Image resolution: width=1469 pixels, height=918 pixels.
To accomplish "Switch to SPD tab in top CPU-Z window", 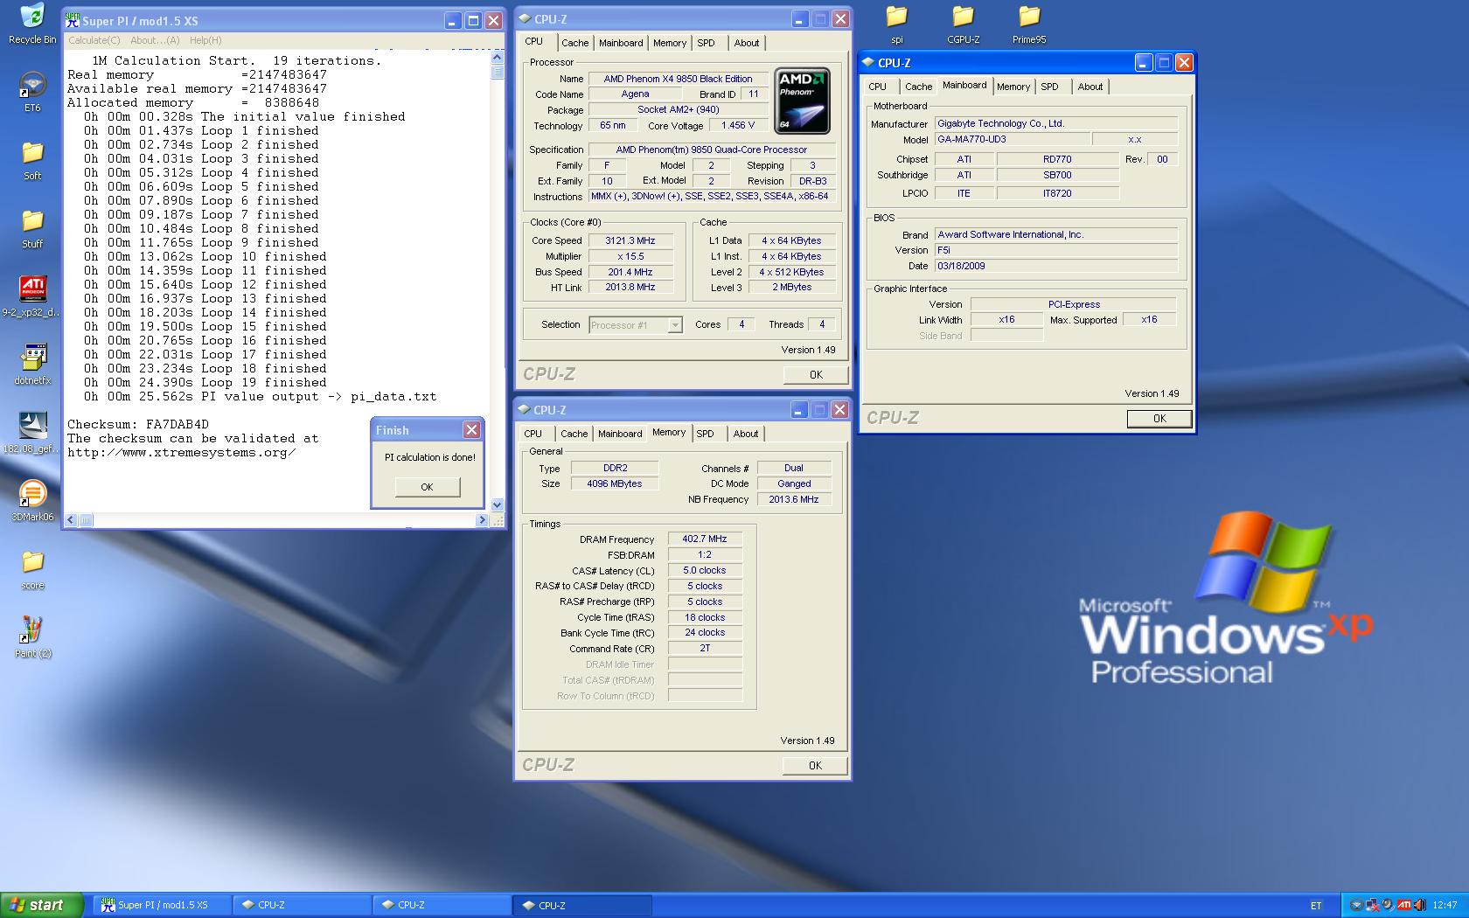I will pyautogui.click(x=707, y=43).
